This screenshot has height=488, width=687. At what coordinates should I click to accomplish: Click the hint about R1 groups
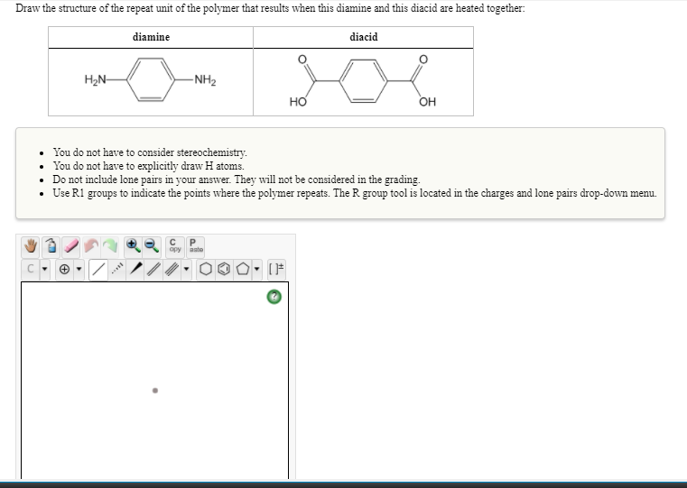pos(355,193)
